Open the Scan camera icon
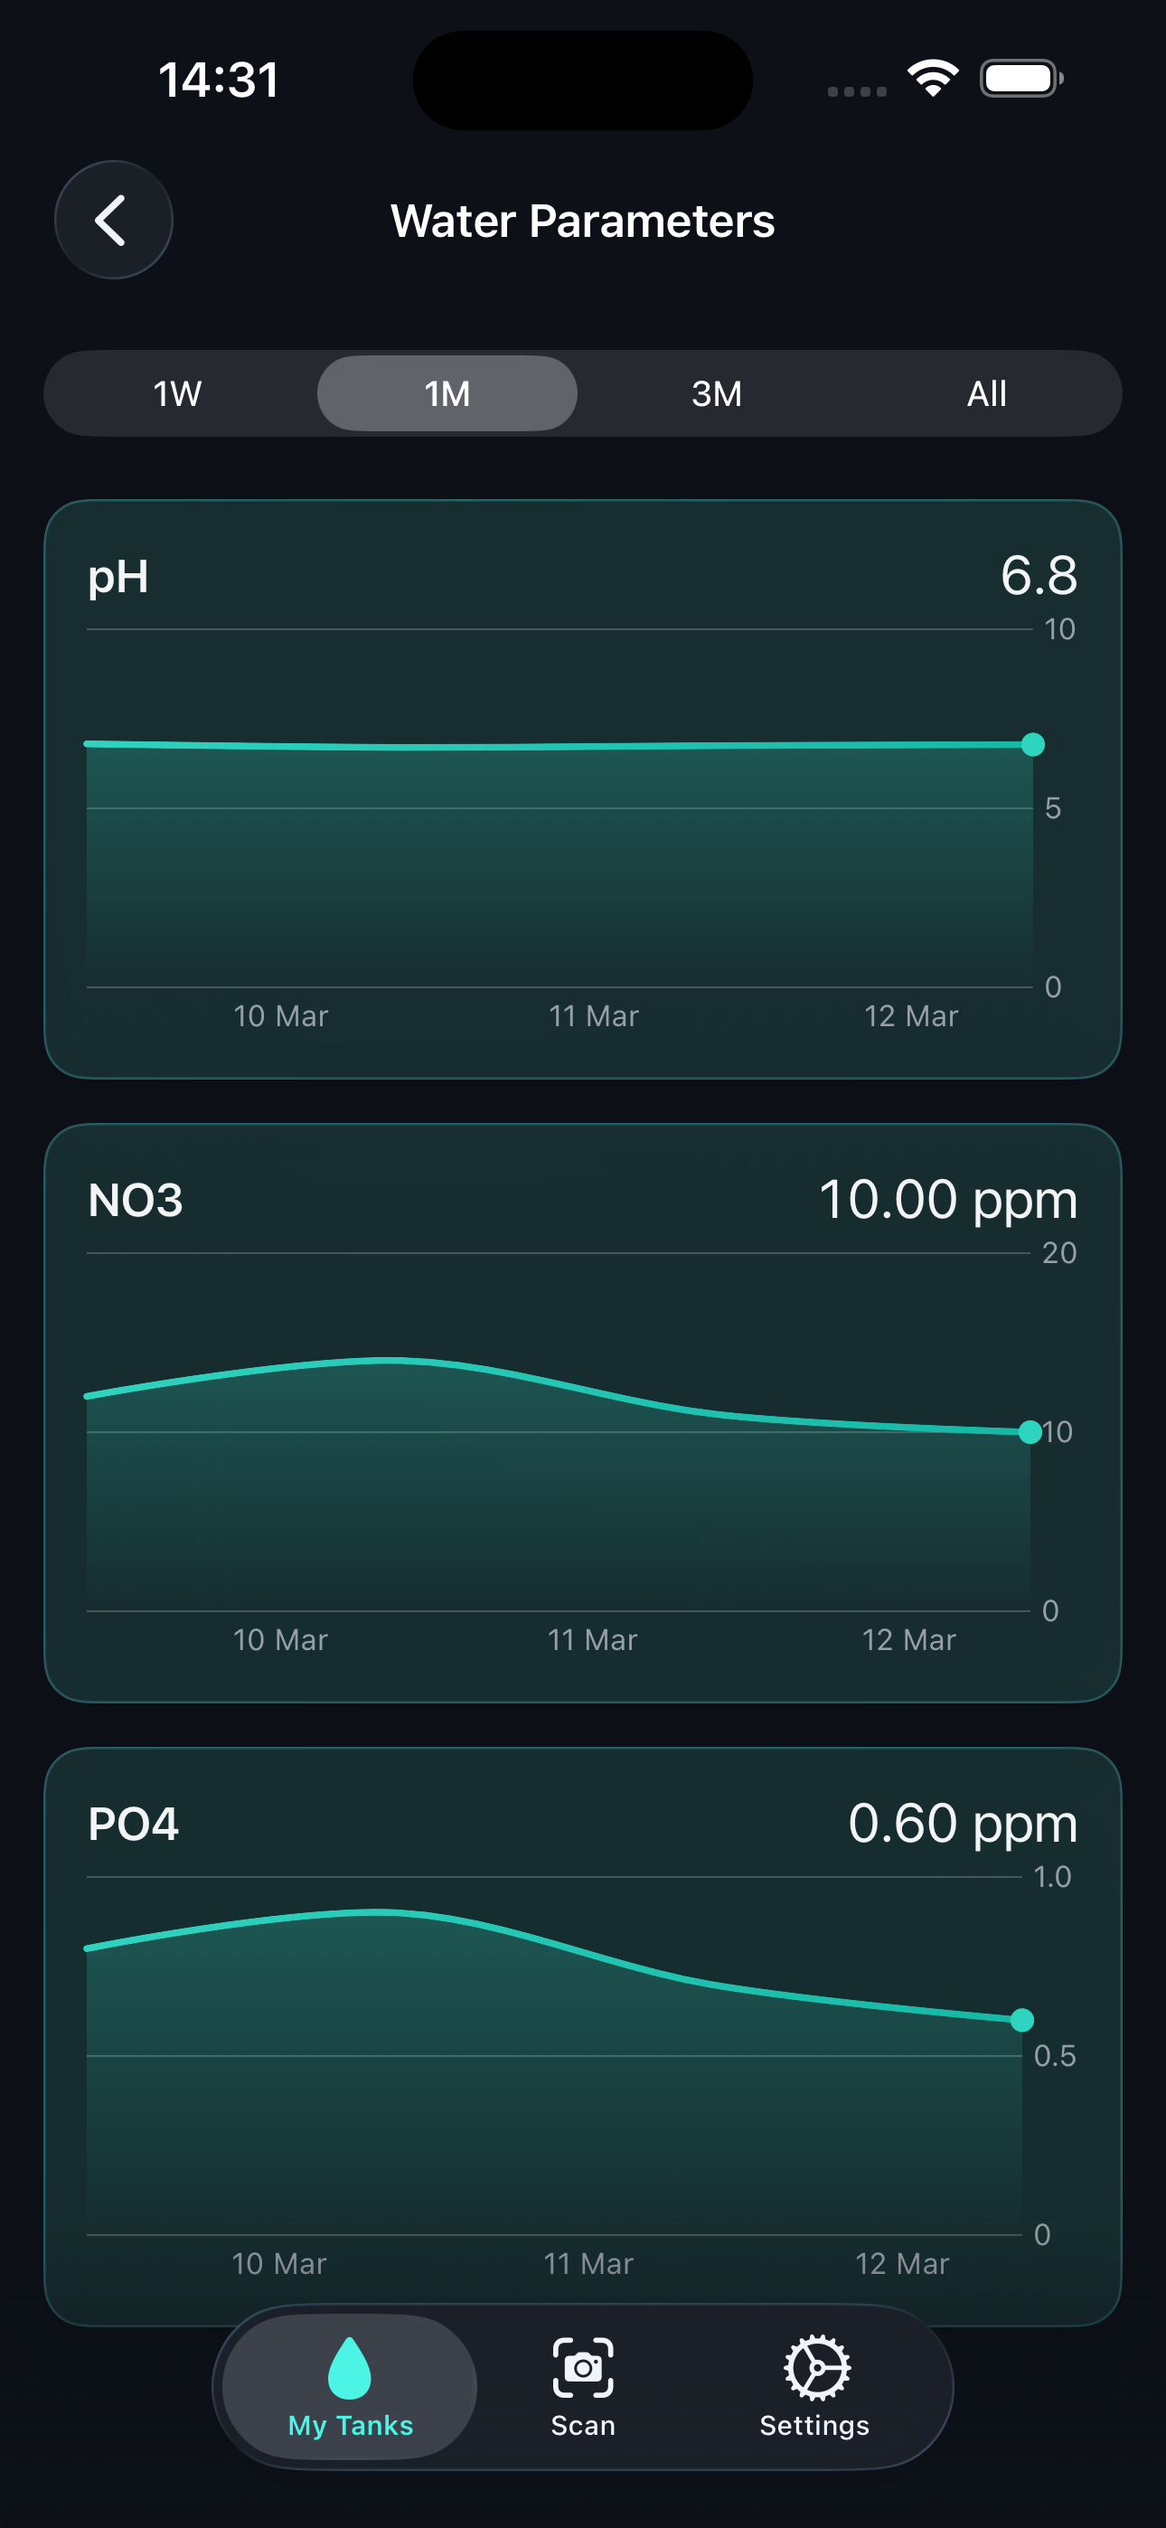 pyautogui.click(x=583, y=2367)
